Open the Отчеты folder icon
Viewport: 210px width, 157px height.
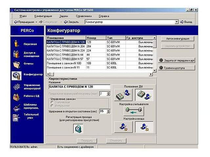click(16, 64)
